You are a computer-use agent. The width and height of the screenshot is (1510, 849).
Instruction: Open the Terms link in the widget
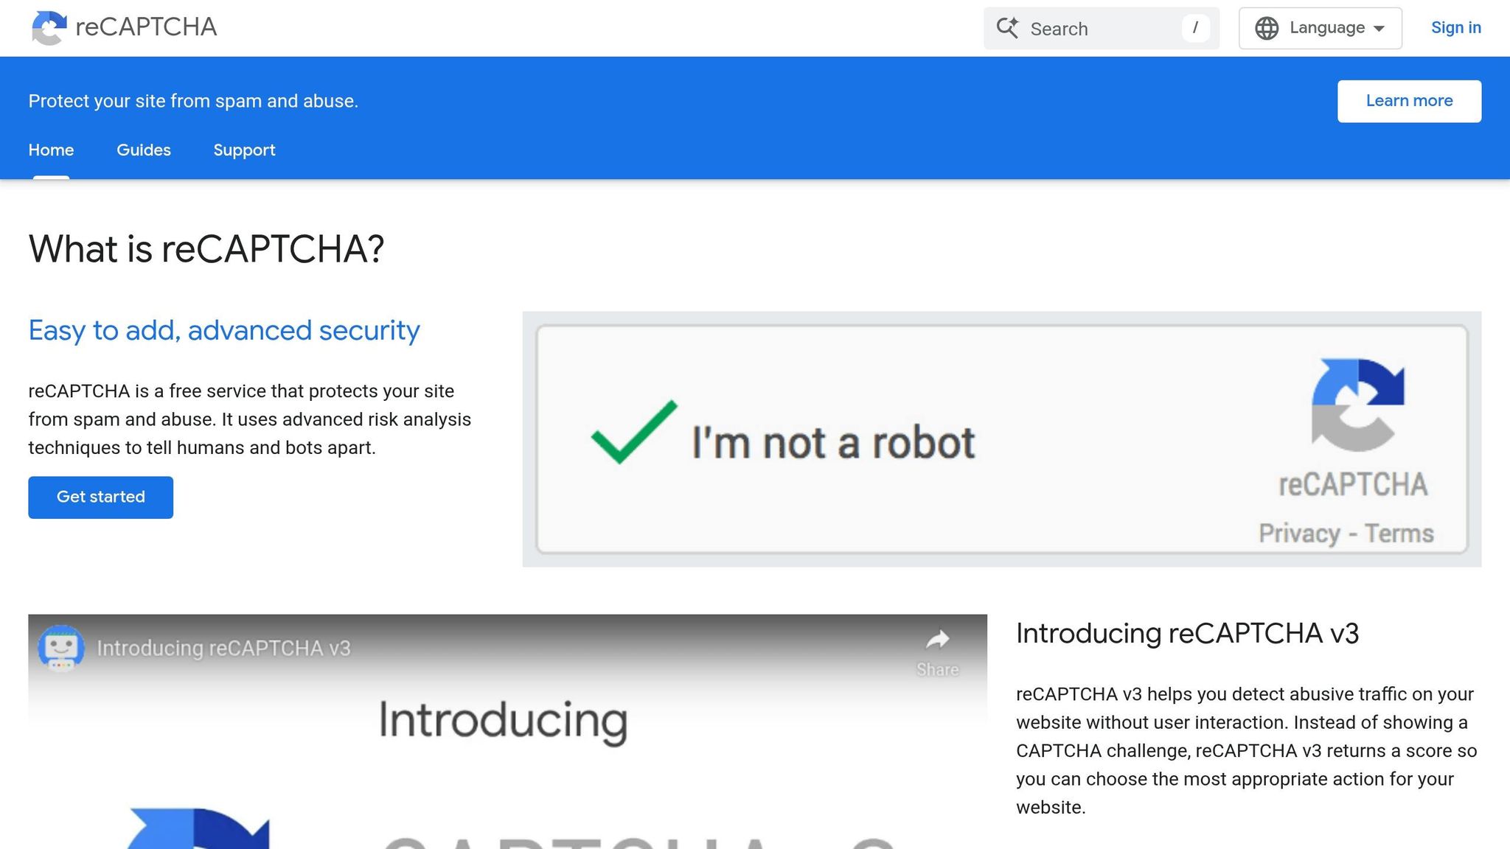click(1399, 532)
